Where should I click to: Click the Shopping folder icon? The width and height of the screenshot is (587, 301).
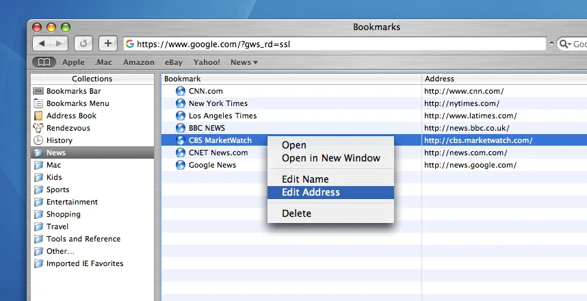click(38, 215)
